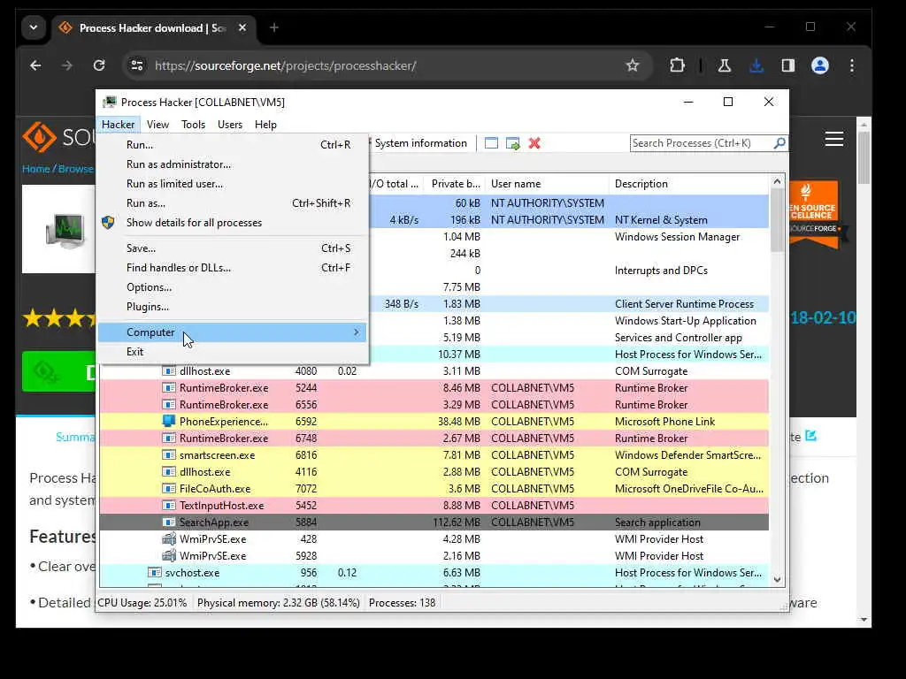Click the WmiPrvSE.exe 428 process icon
Screen dimensions: 906x679
tap(169, 538)
